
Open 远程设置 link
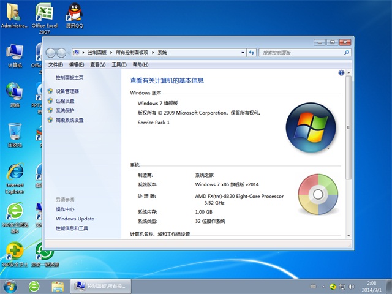pos(65,100)
